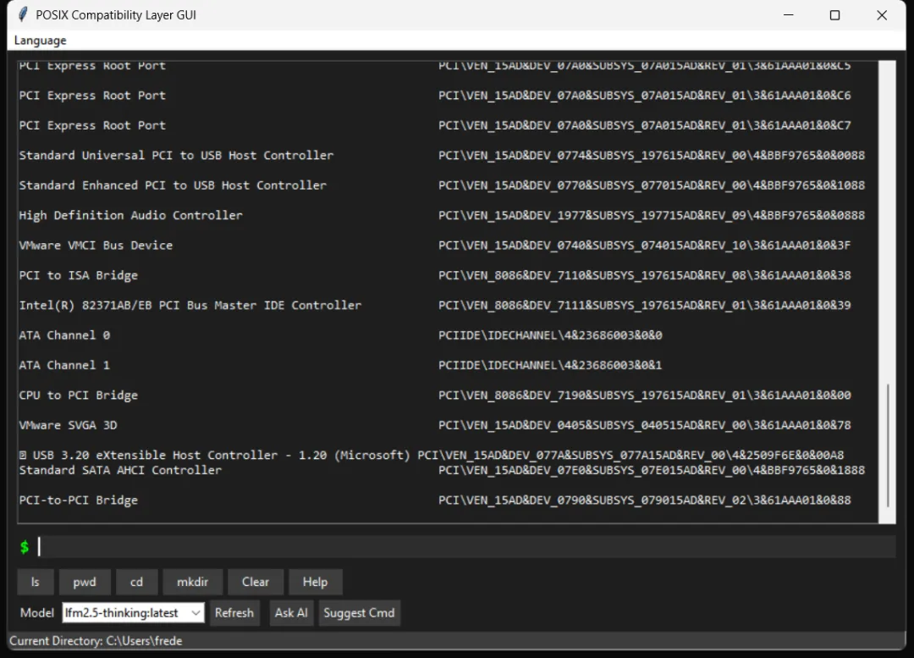
Task: Click the feather app icon in title bar
Action: click(x=23, y=14)
